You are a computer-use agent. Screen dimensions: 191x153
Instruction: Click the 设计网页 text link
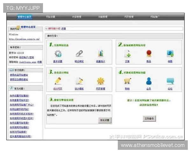[58, 89]
